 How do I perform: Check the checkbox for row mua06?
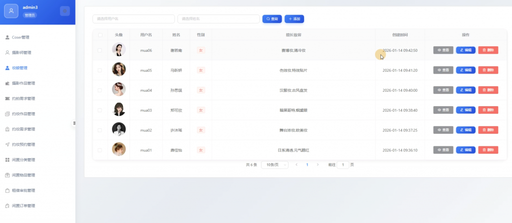99,50
